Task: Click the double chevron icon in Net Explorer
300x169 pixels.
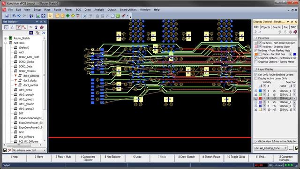Action: click(x=44, y=33)
